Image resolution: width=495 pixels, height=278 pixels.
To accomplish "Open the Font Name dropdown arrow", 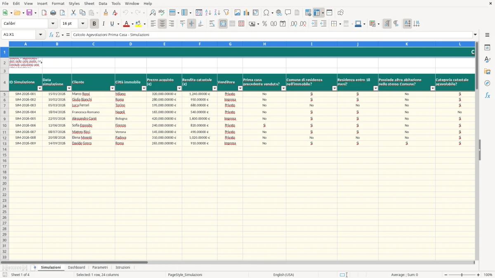I will point(53,24).
